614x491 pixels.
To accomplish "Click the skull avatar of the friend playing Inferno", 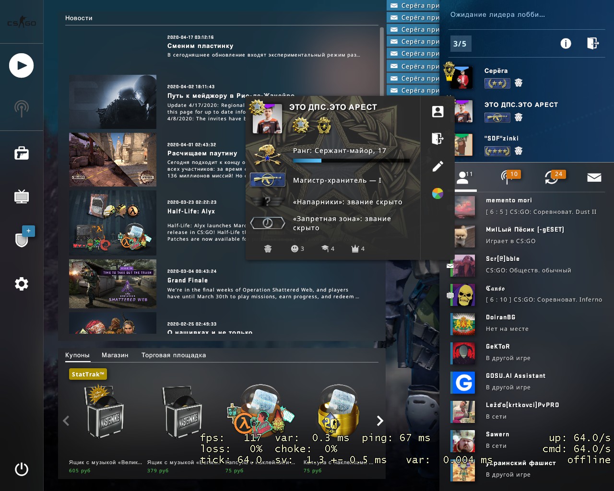I will [x=463, y=294].
